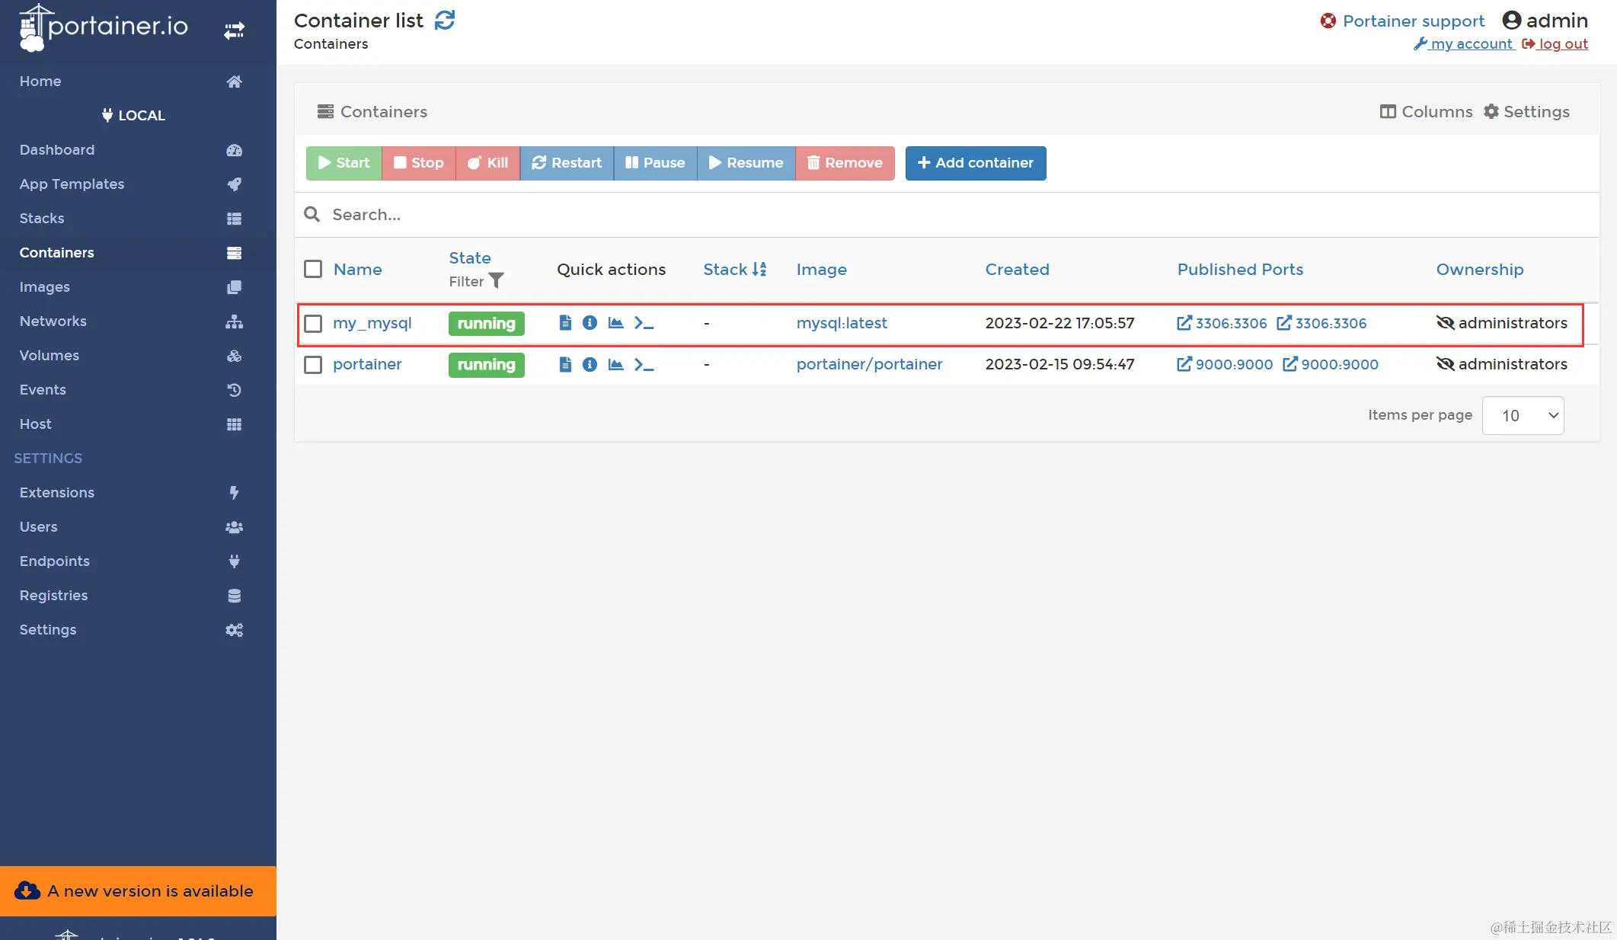Viewport: 1617px width, 940px height.
Task: Open published port 3306:3306 link icon
Action: coord(1184,323)
